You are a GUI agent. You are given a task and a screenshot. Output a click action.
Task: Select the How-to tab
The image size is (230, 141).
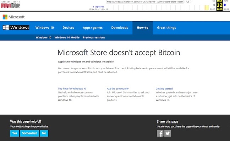[x=143, y=28]
